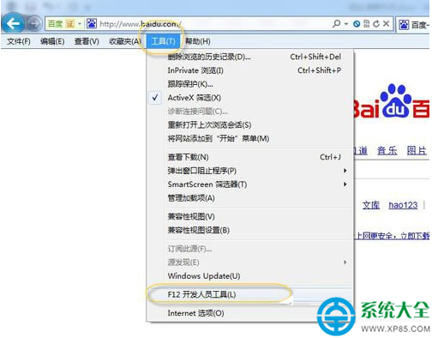This screenshot has width=432, height=338.
Task: Select 兼容性视图设置(B) menu item
Action: pos(250,230)
